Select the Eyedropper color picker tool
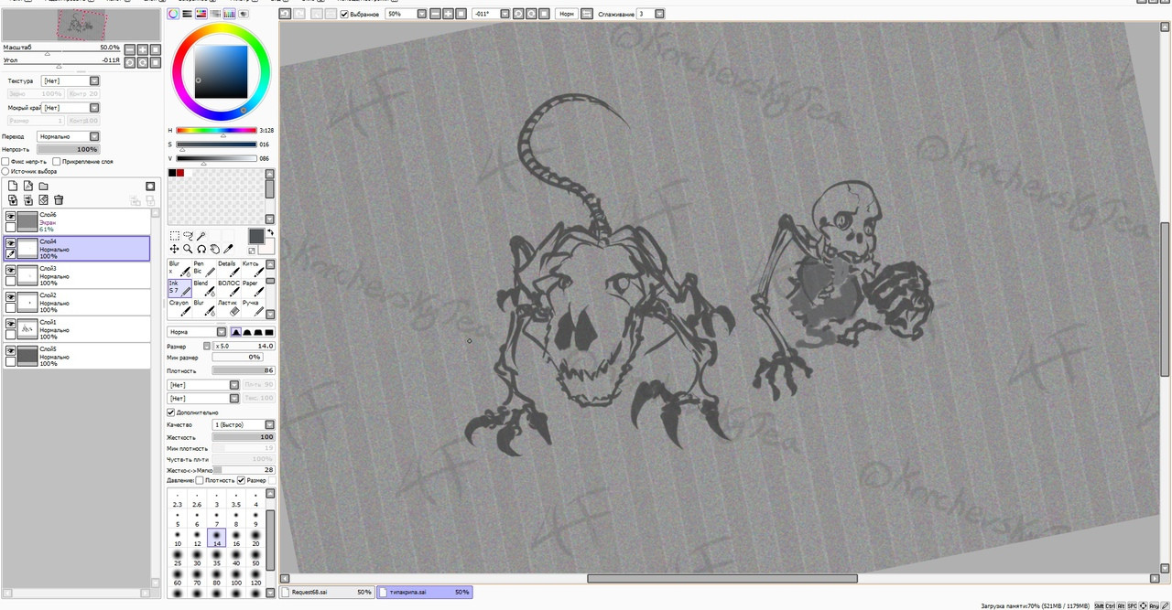 pos(228,249)
